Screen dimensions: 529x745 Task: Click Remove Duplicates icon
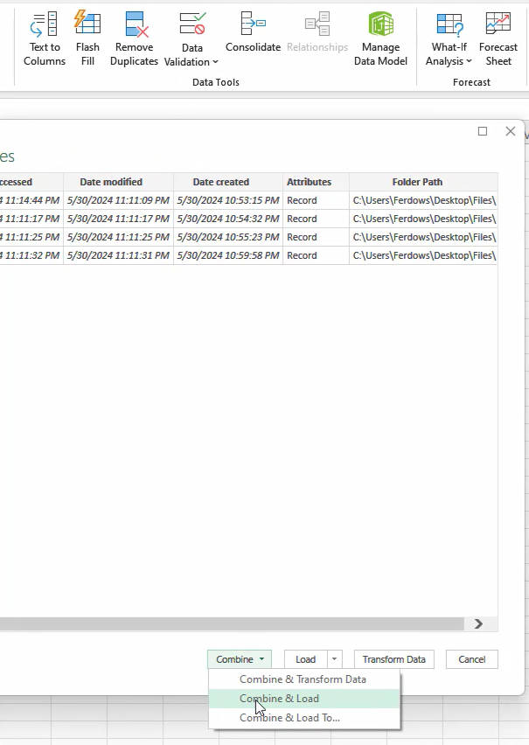(134, 39)
